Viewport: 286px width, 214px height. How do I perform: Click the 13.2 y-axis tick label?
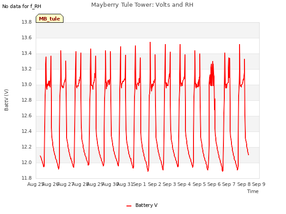(27, 69)
